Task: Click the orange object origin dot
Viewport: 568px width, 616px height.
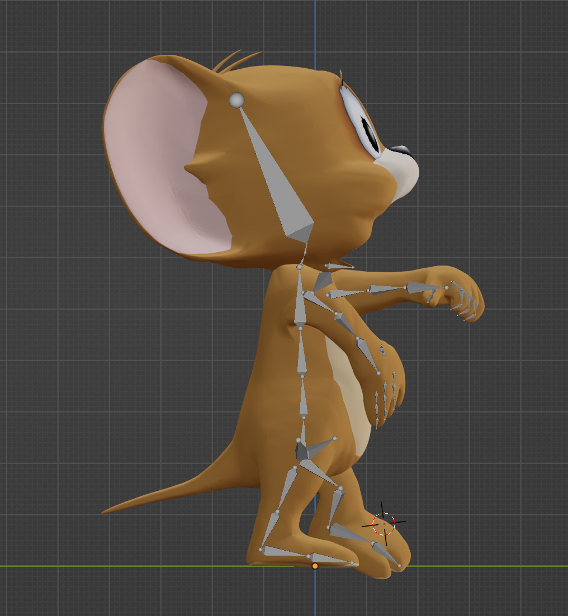Action: click(x=315, y=566)
